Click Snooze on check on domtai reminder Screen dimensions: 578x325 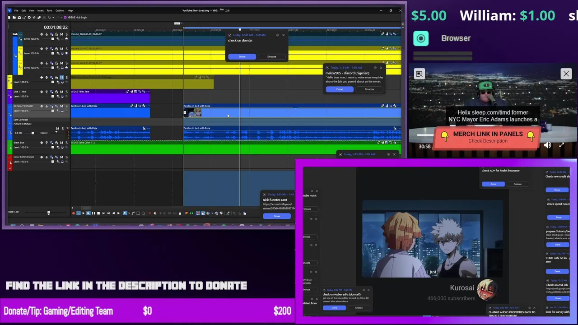(271, 56)
